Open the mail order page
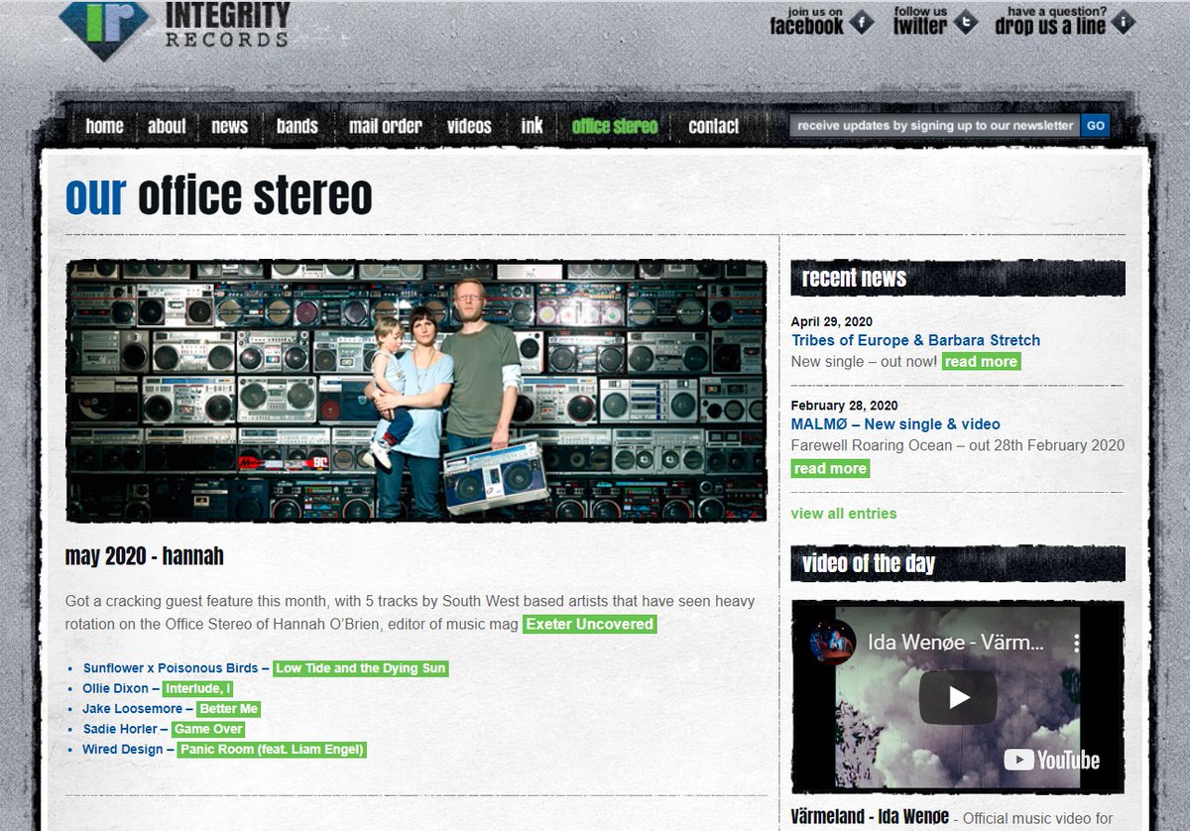 (385, 126)
